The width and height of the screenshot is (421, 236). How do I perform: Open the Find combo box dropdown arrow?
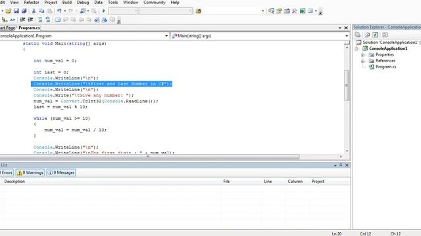[262, 11]
